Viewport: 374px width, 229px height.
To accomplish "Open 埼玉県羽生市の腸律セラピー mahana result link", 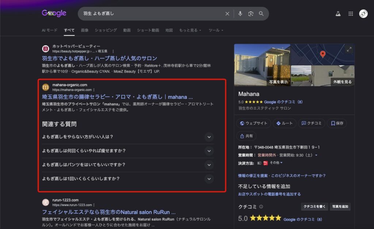I will pyautogui.click(x=117, y=97).
